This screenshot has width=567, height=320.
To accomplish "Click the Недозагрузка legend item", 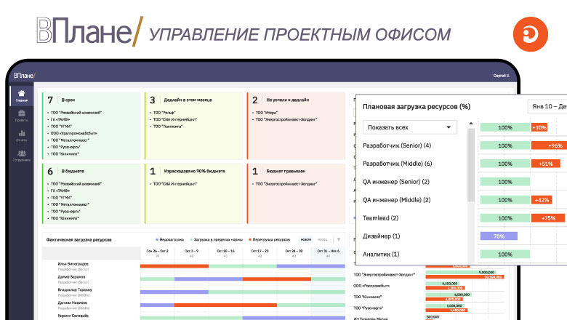I will 169,239.
